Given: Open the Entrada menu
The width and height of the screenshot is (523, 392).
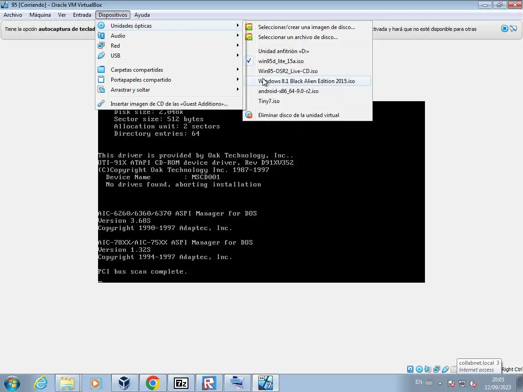Looking at the screenshot, I should point(82,15).
